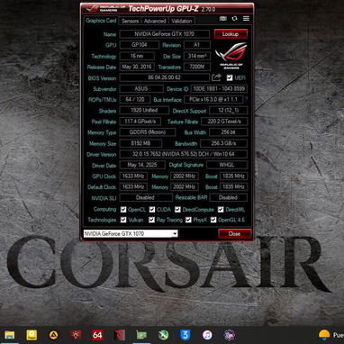Click the green graphics card GPU-Z taskbar icon
This screenshot has height=344, width=344.
[x=141, y=335]
